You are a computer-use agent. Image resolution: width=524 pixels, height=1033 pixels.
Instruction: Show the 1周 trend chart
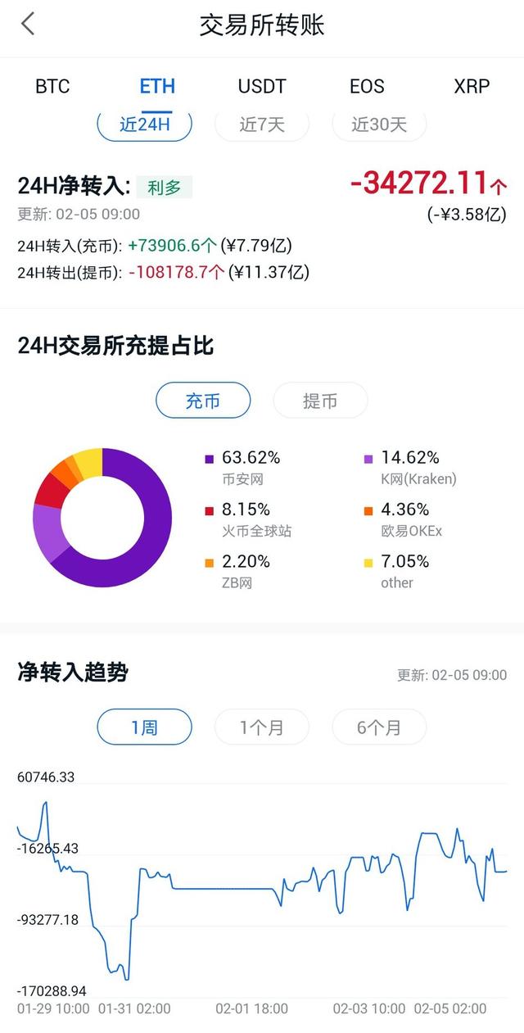pos(144,727)
